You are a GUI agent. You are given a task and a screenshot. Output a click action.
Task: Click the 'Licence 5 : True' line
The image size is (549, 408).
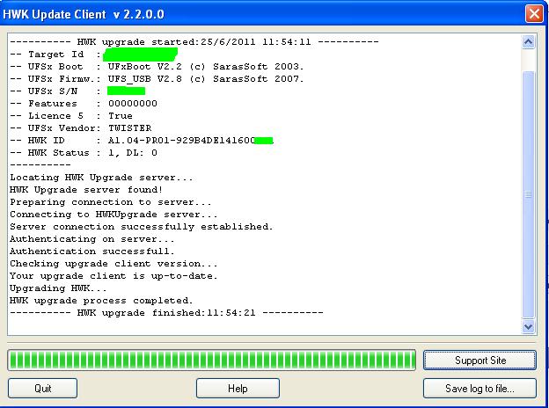pyautogui.click(x=71, y=116)
